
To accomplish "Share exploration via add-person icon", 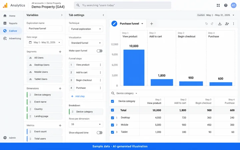I will click(x=227, y=24).
